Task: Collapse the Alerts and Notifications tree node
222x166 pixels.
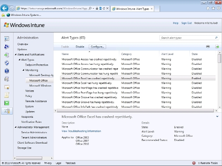Action: click(15, 54)
